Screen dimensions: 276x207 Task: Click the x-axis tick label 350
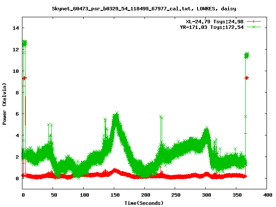coord(237,195)
